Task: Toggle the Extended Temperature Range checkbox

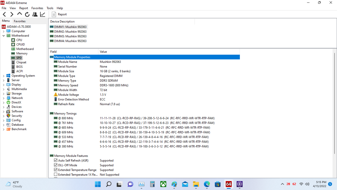Action: click(56, 170)
